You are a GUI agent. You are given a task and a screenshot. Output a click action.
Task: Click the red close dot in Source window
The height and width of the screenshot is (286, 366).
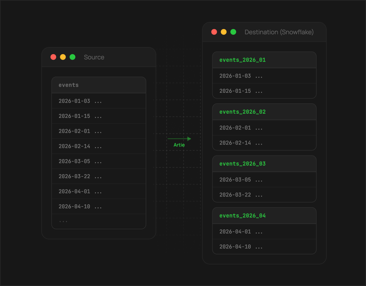point(53,57)
